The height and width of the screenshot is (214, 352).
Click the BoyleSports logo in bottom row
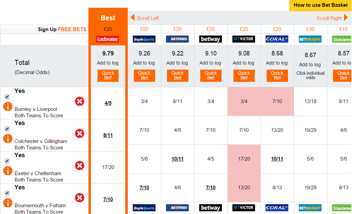click(144, 208)
